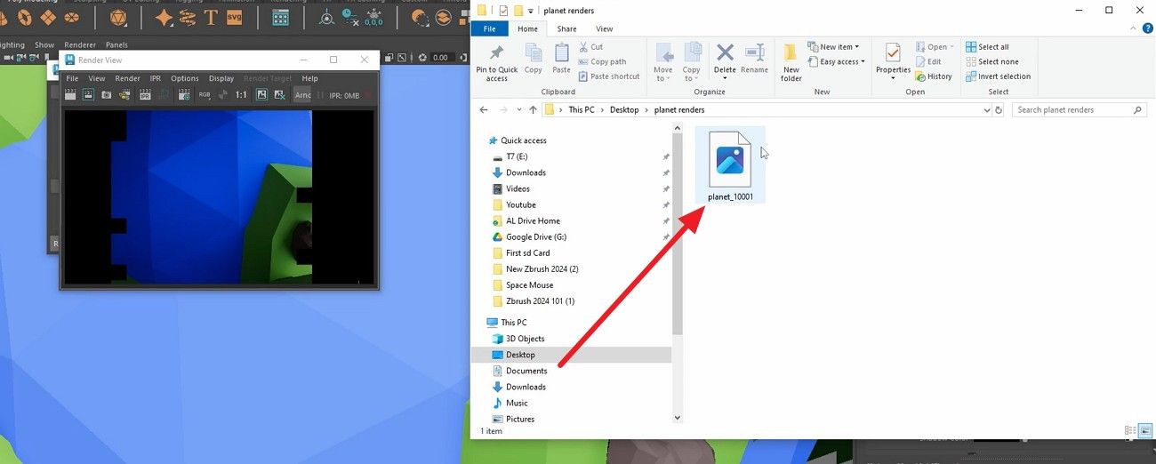Click the Delete icon in Explorer ribbon
The width and height of the screenshot is (1156, 464).
click(x=725, y=60)
